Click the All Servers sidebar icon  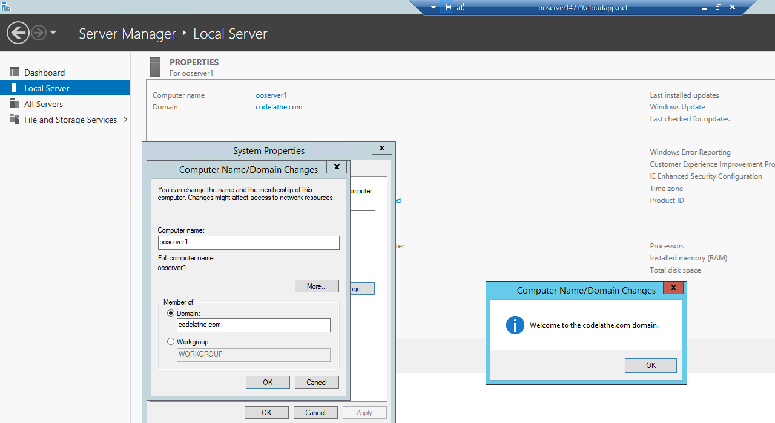[15, 104]
